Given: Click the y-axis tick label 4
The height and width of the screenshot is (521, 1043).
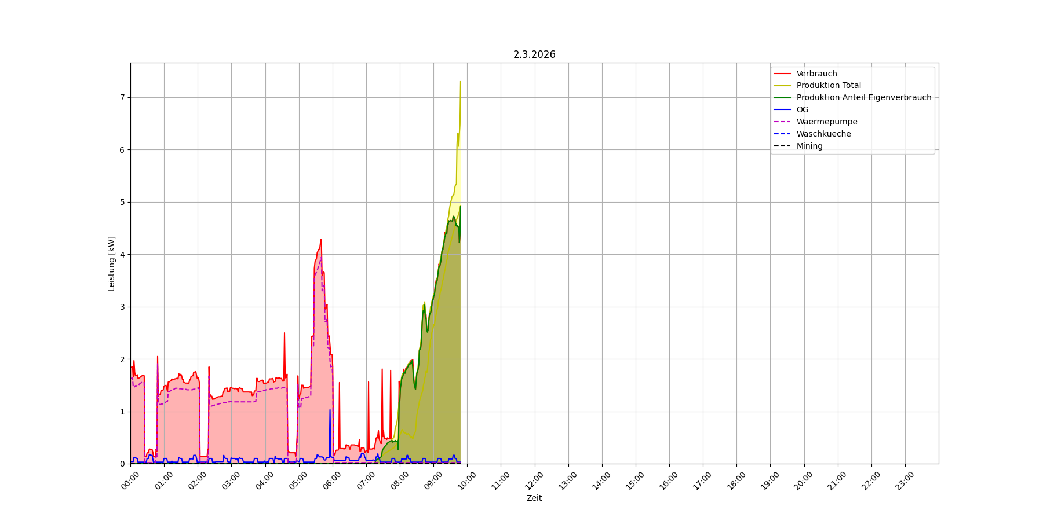Looking at the screenshot, I should [122, 255].
